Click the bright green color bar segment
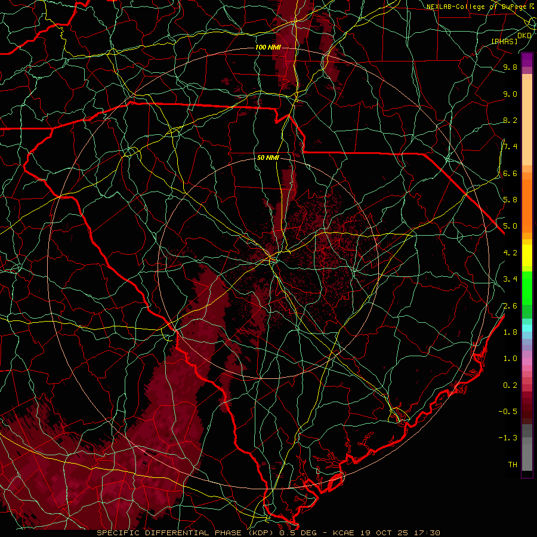This screenshot has height=537, width=537. coord(527,288)
